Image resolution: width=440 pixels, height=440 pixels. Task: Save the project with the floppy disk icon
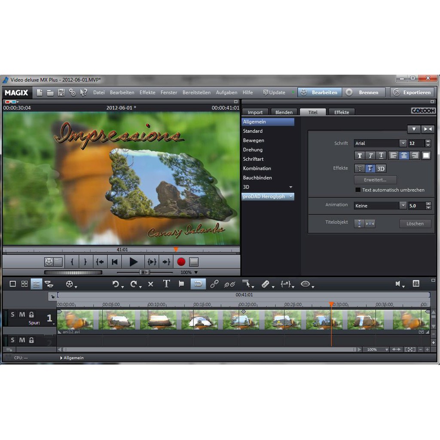[61, 92]
